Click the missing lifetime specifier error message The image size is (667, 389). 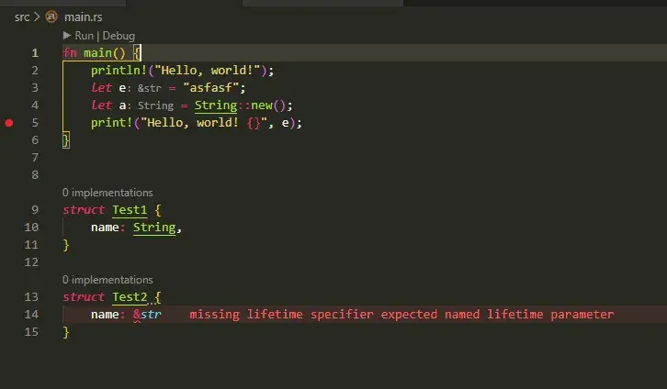(401, 315)
